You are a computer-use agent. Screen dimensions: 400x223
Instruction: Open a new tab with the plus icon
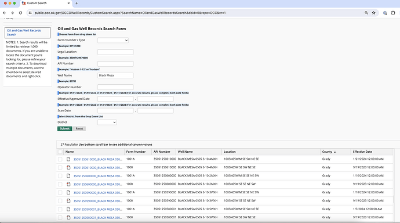pyautogui.click(x=77, y=3)
